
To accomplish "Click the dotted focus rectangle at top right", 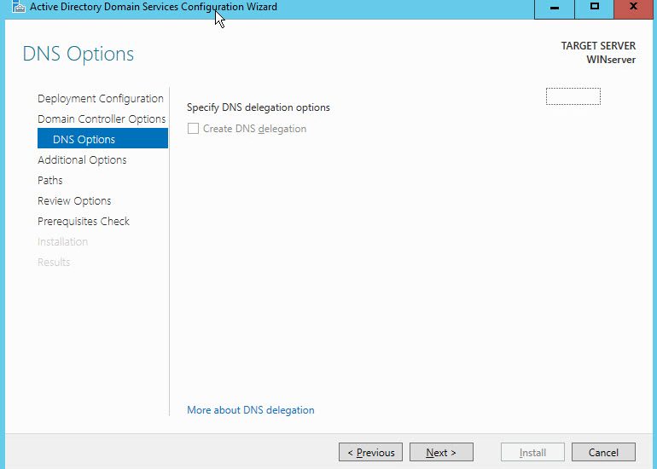I will click(573, 96).
